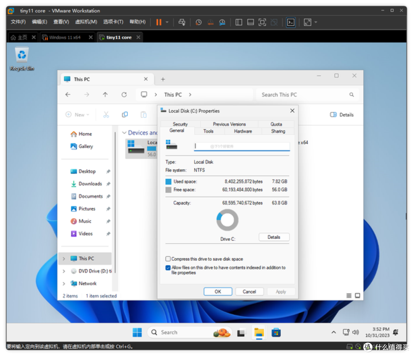Screen dimensions: 413x356
Task: Toggle the free stretch display mode option
Action: 308,22
